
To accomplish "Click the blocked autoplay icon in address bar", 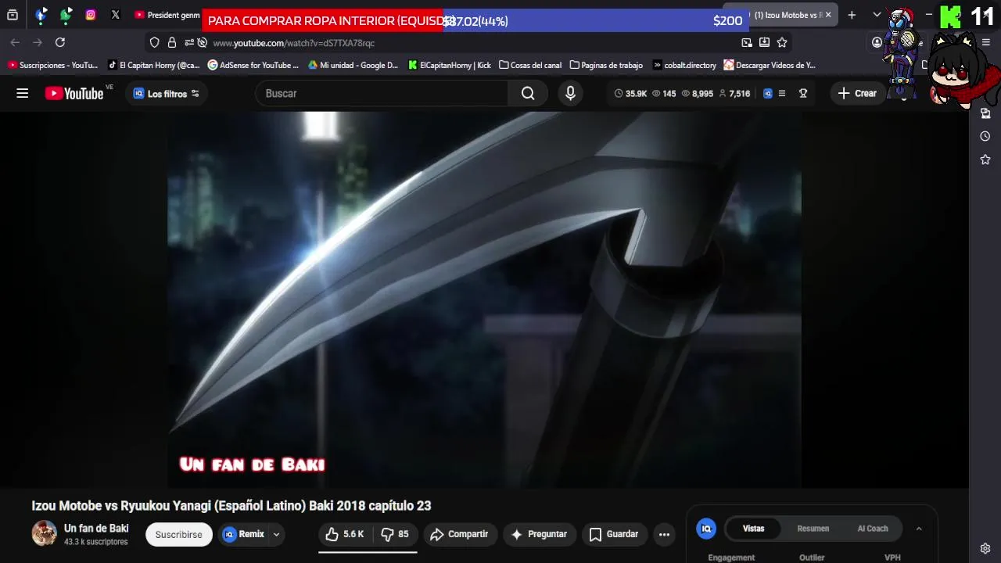I will (203, 42).
